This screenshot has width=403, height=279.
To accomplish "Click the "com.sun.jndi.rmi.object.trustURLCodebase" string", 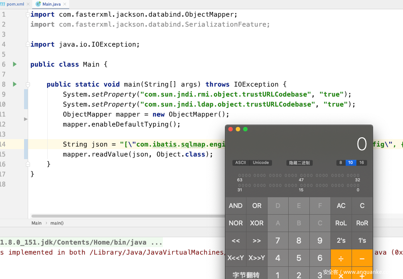I will 226,94.
